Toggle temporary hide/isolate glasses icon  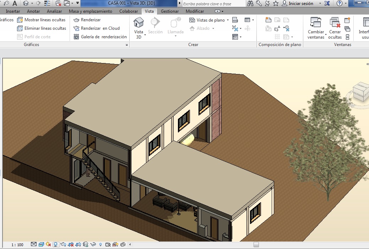click(93, 244)
